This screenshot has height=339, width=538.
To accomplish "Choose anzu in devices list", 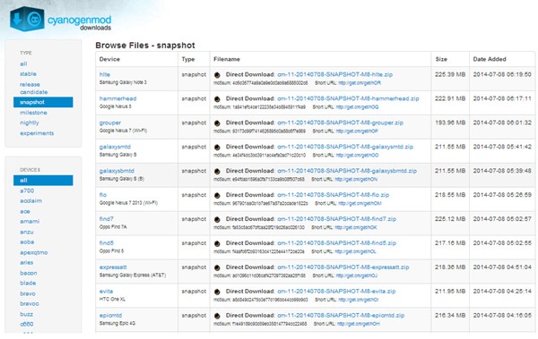I will click(27, 232).
